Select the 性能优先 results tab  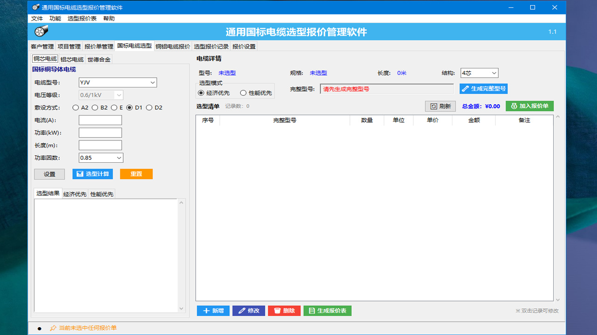coord(102,194)
